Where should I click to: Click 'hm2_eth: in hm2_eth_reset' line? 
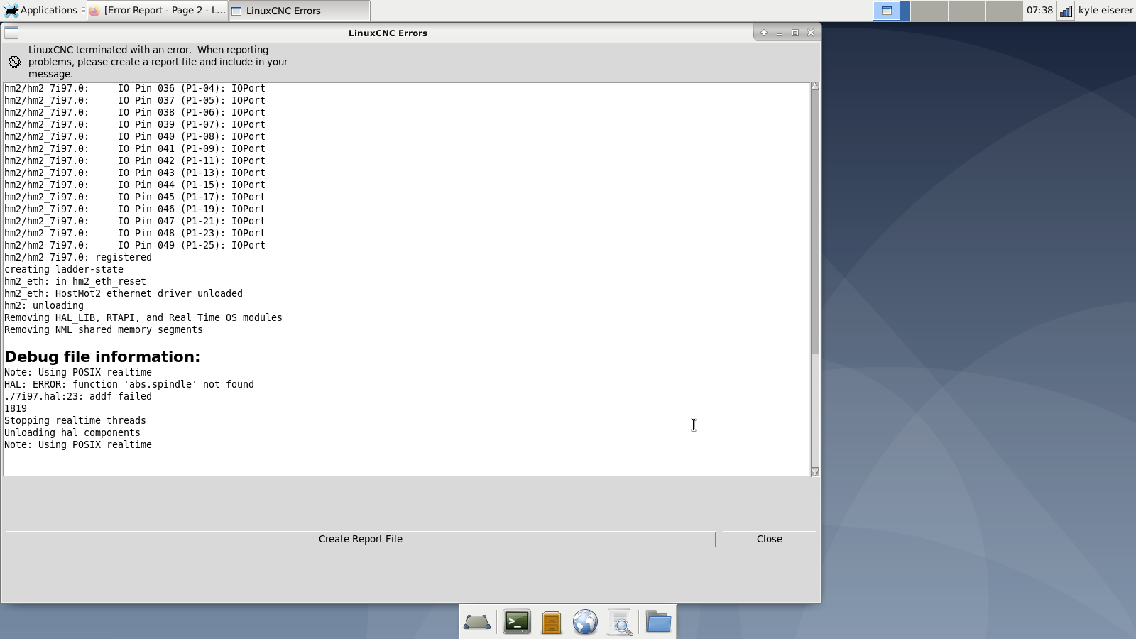[x=75, y=281]
